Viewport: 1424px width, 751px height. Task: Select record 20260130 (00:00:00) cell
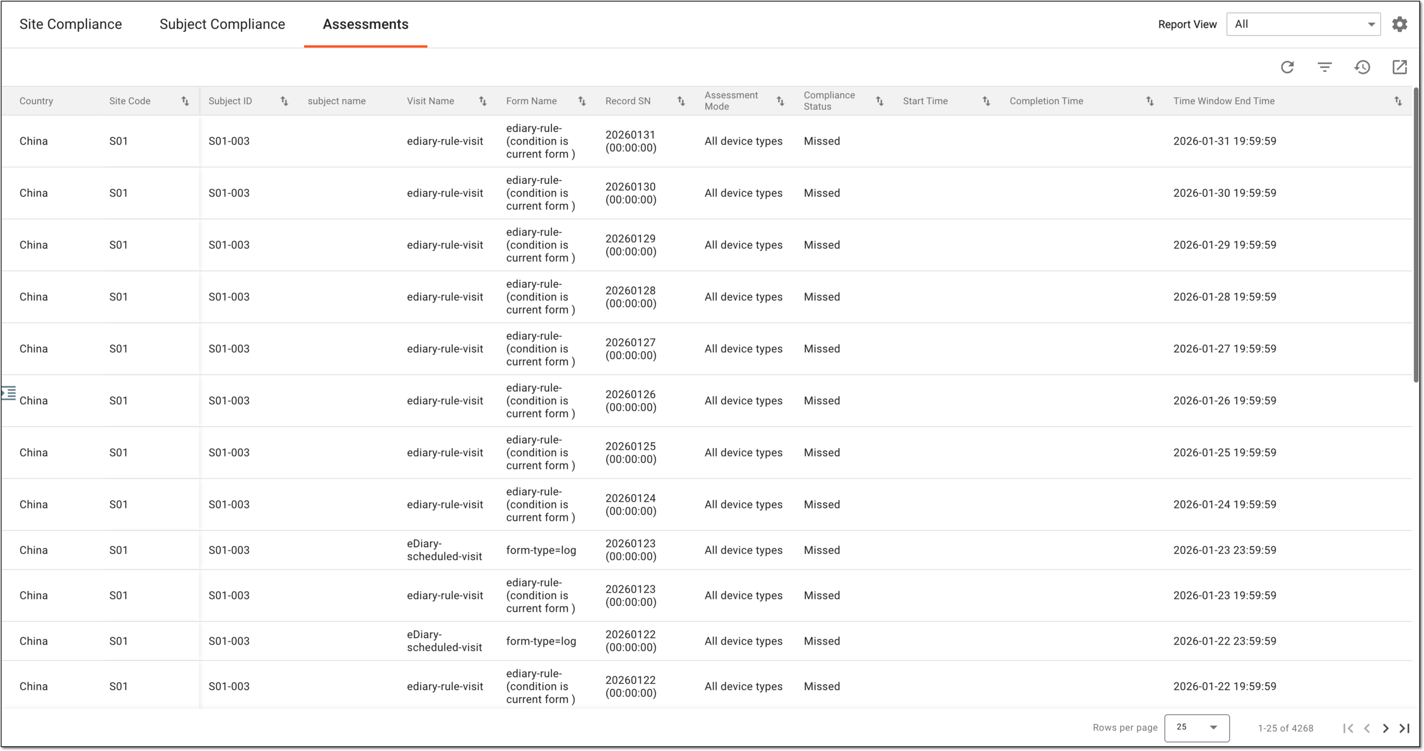631,193
